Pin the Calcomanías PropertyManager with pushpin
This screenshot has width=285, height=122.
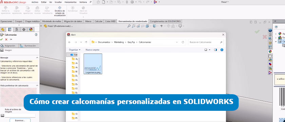(x=11, y=39)
